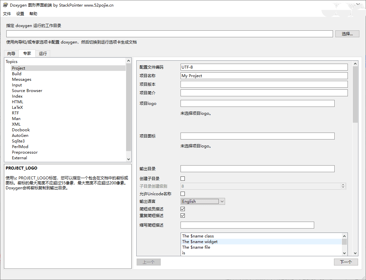Select the Preprocessor topic in the list
The width and height of the screenshot is (366, 280).
[x=25, y=152]
